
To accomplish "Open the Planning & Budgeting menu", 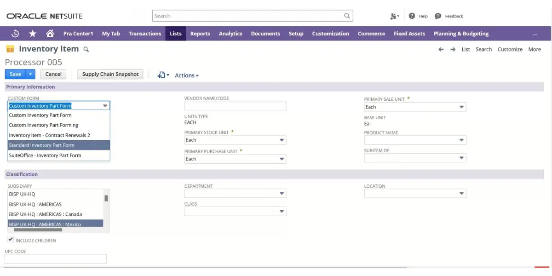I will 461,34.
